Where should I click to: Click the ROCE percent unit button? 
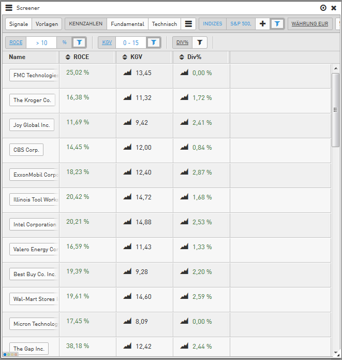65,42
